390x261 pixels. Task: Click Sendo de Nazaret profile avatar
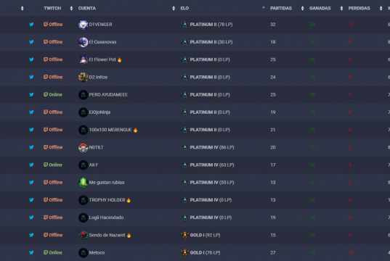coord(83,235)
